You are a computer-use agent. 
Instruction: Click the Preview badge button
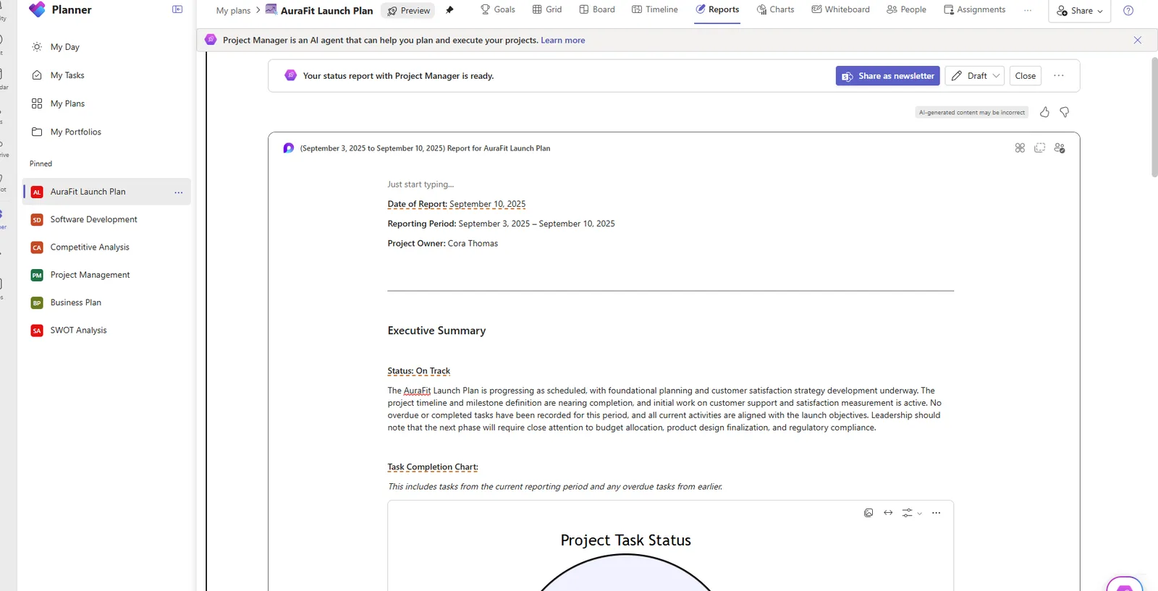coord(408,10)
